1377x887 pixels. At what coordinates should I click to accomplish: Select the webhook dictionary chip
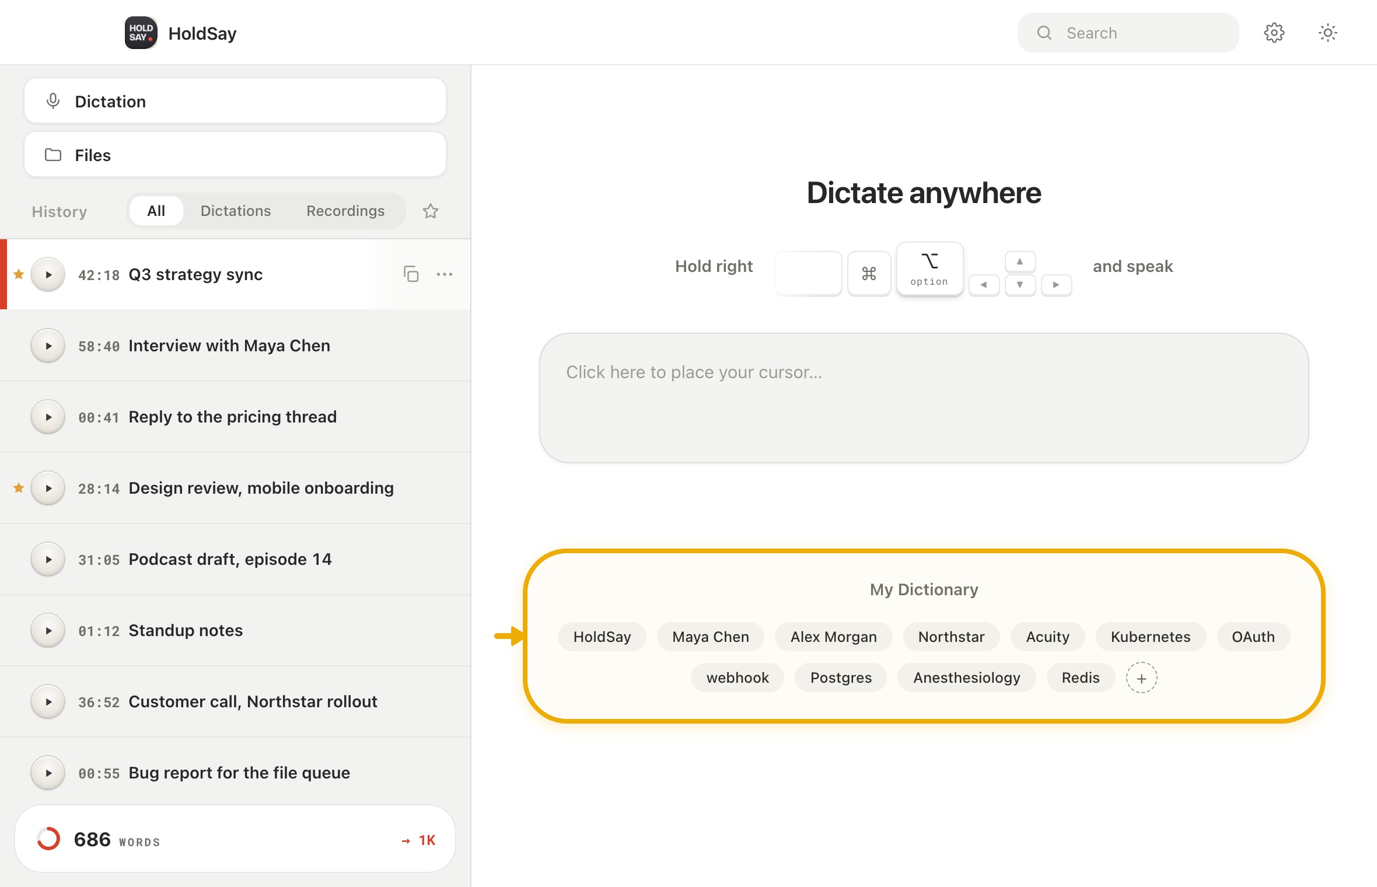(738, 678)
